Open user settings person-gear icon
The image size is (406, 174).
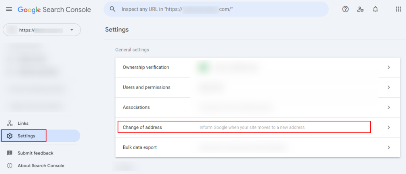point(360,9)
